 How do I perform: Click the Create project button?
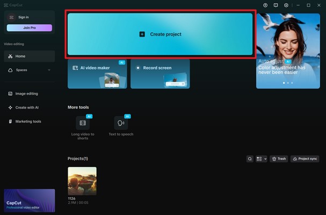pos(160,34)
